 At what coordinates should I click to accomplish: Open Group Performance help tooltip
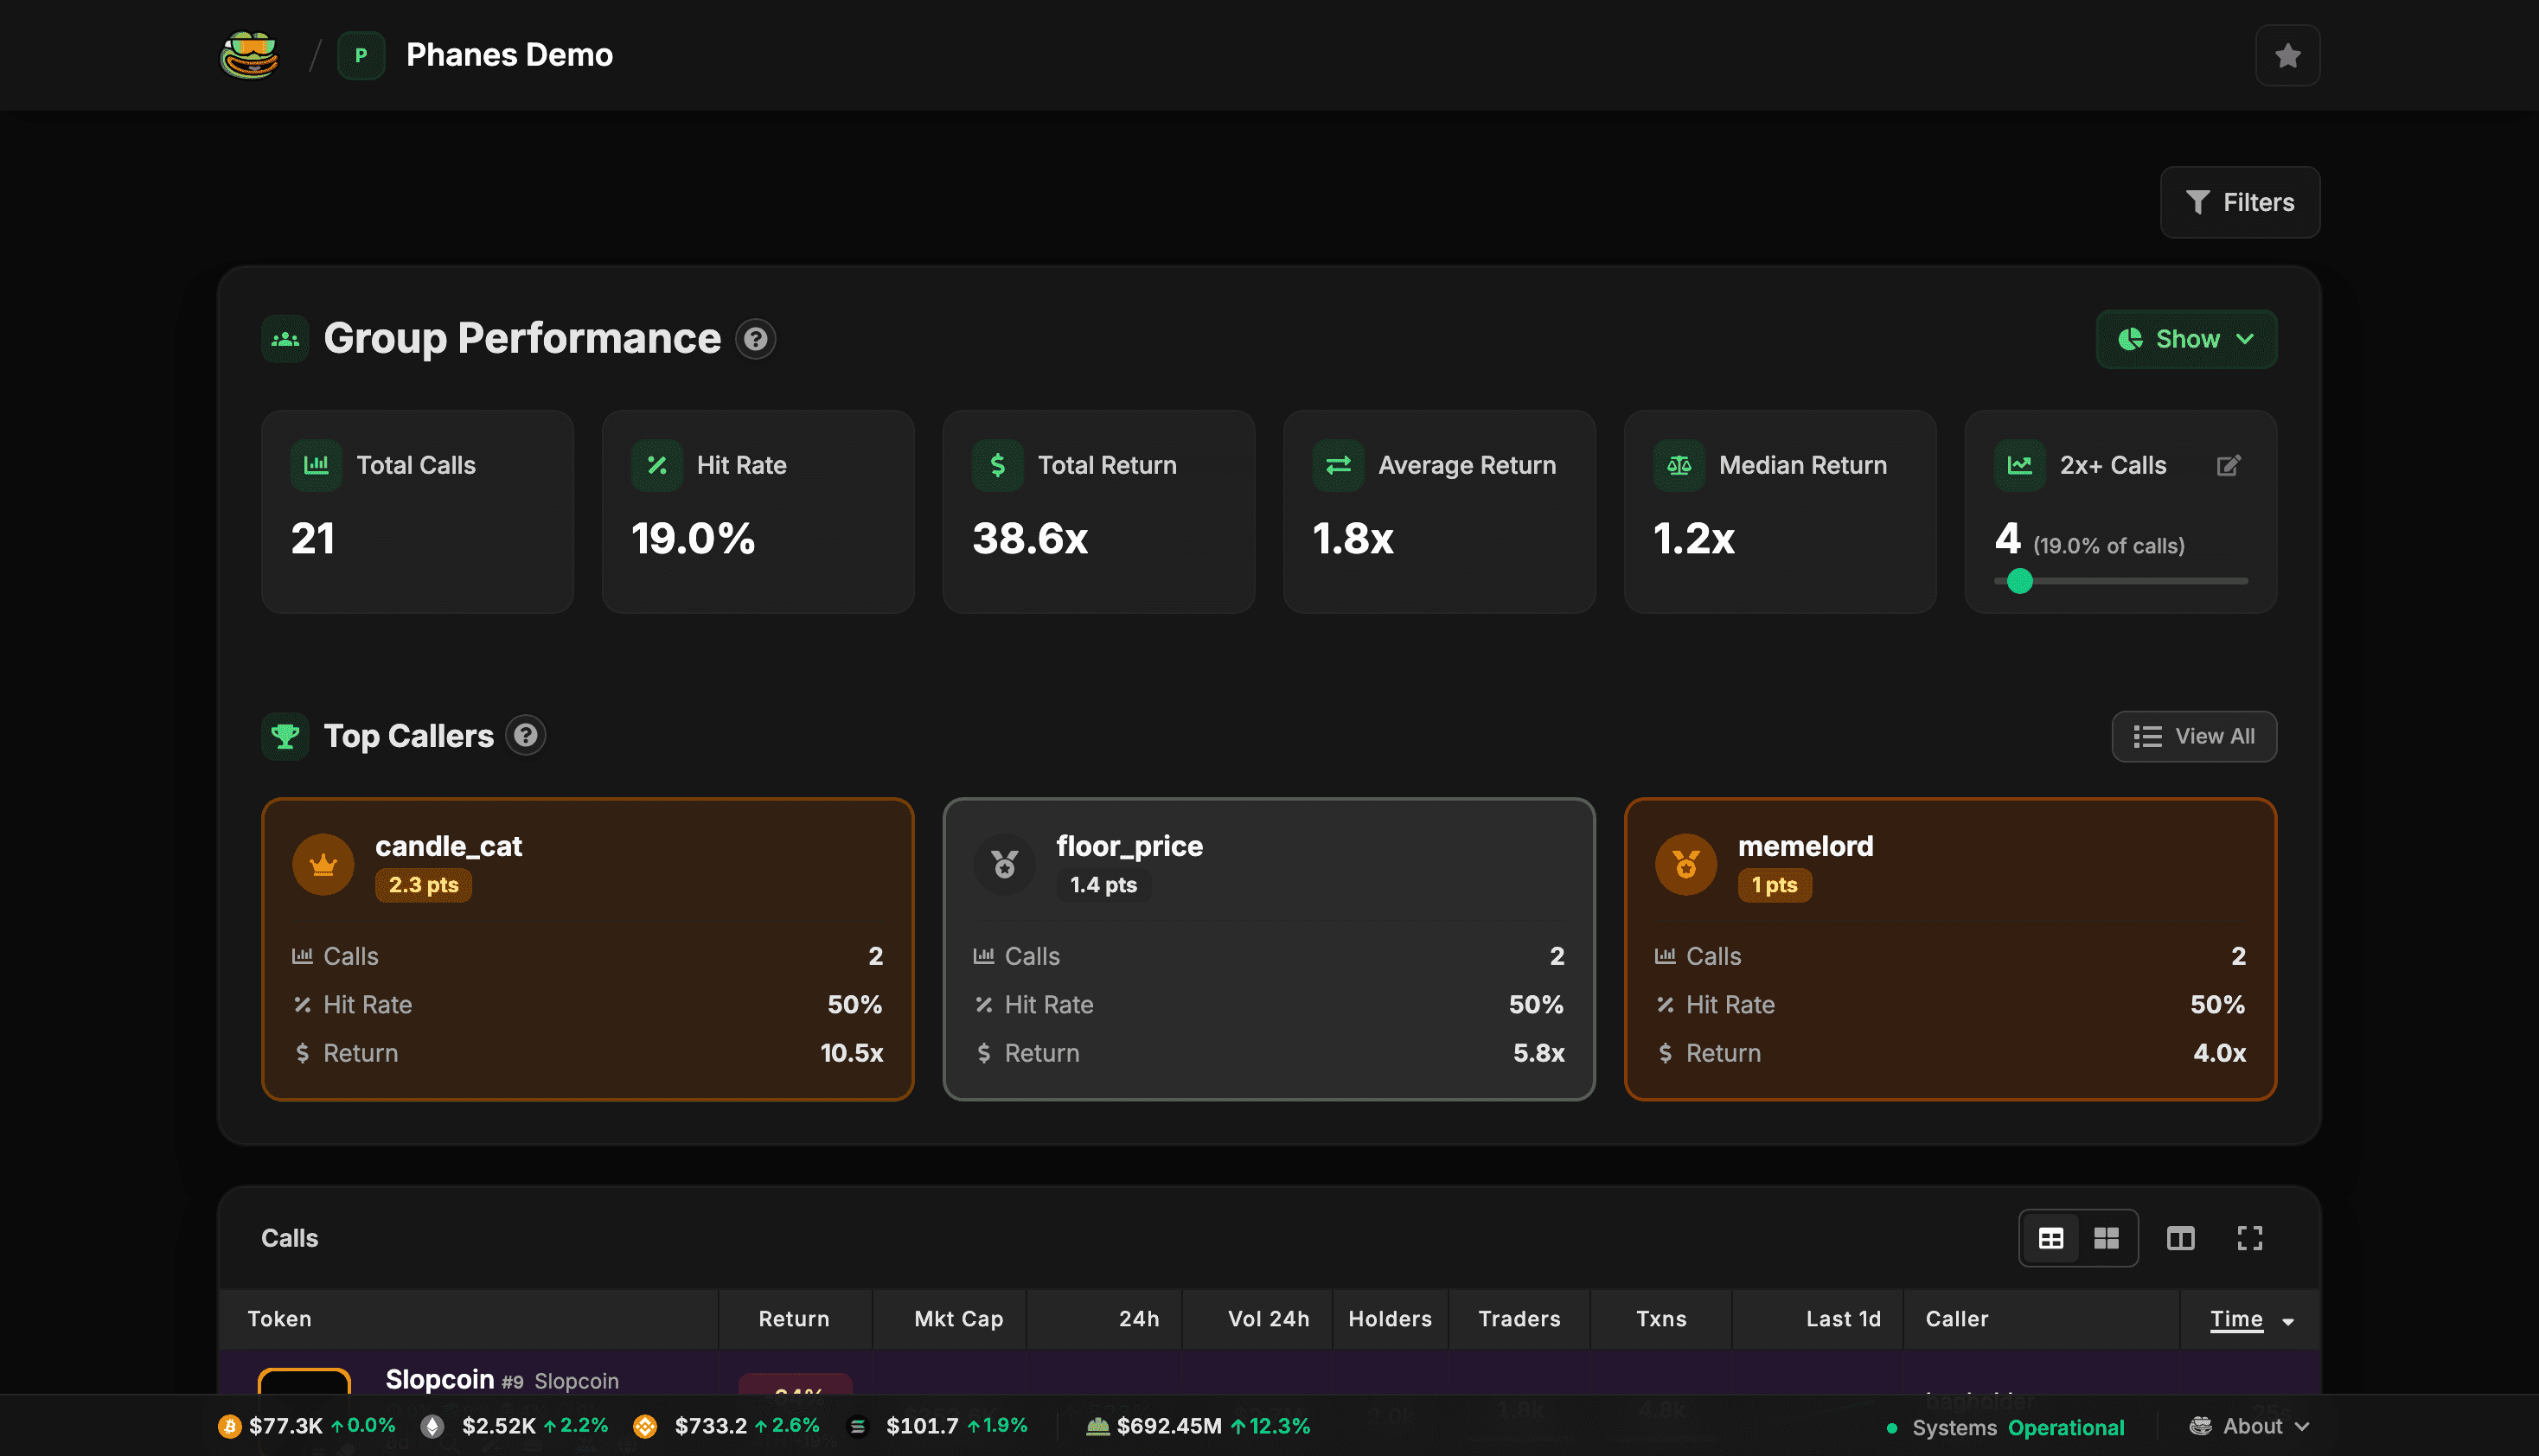coord(756,339)
